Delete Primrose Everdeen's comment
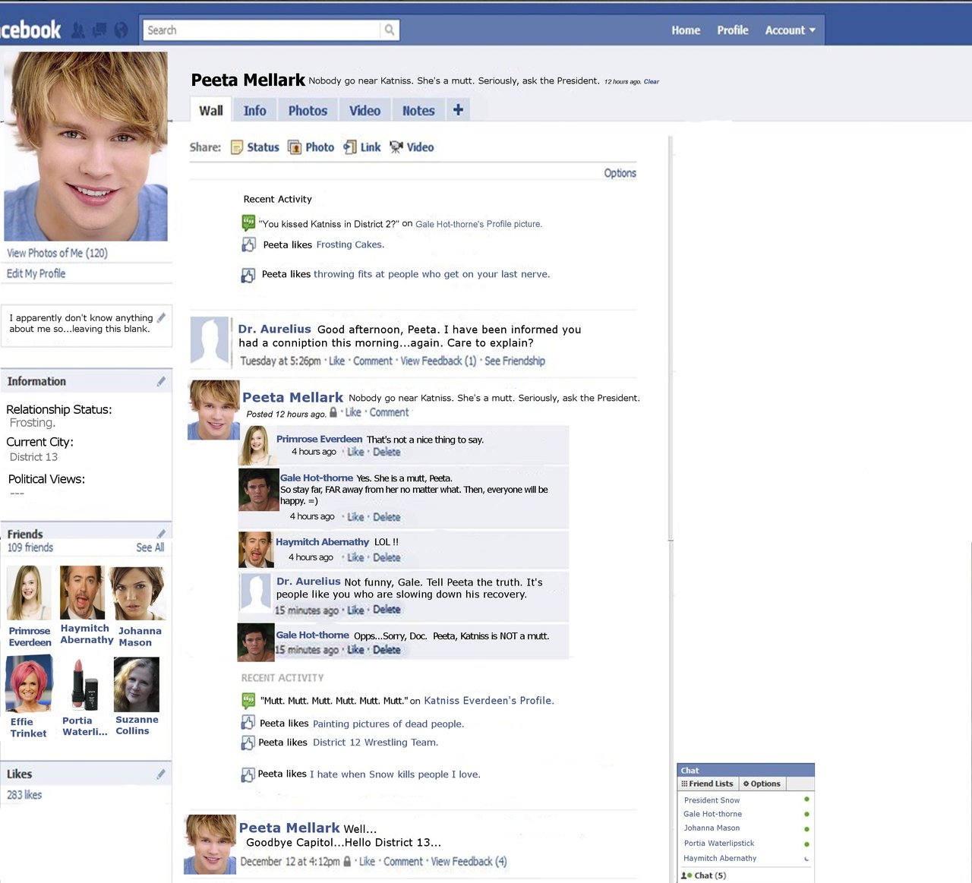The width and height of the screenshot is (972, 883). pyautogui.click(x=387, y=452)
